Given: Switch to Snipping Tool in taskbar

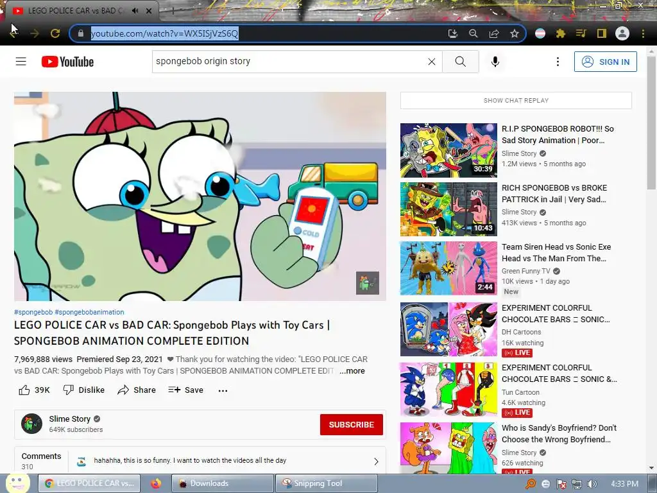Looking at the screenshot, I should pos(327,483).
